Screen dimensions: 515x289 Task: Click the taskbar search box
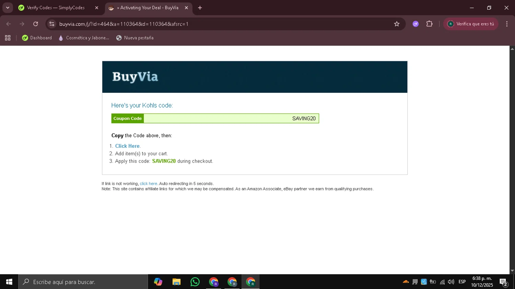83,282
